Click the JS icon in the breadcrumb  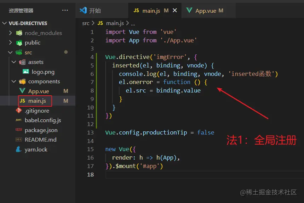(x=100, y=23)
